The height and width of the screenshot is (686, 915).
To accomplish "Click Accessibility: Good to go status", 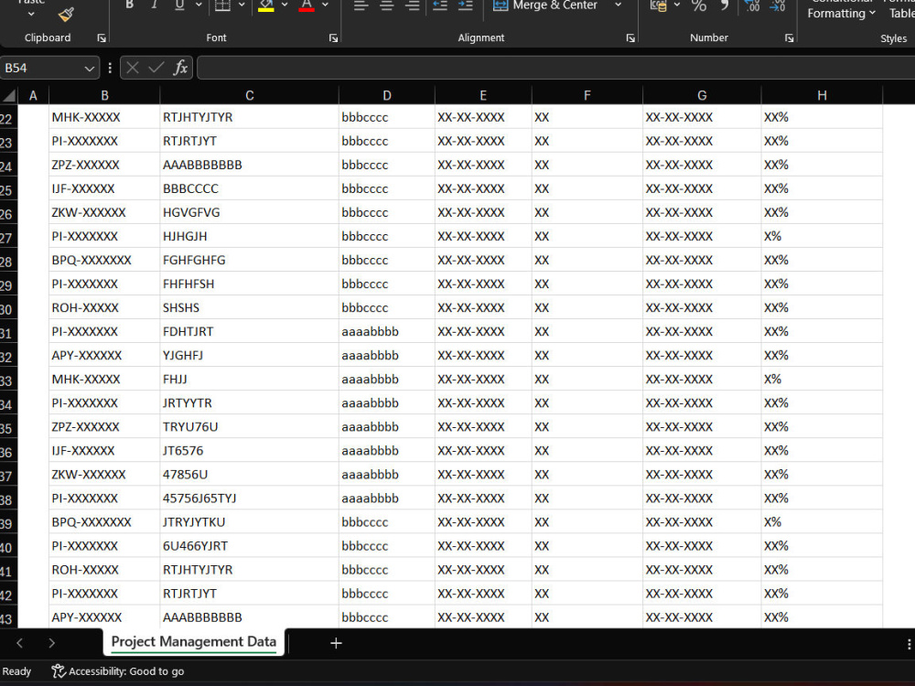I will (x=118, y=671).
